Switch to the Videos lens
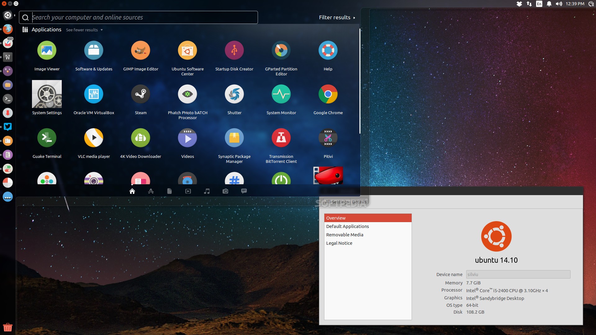Screen dimensions: 596x335 tap(188, 191)
